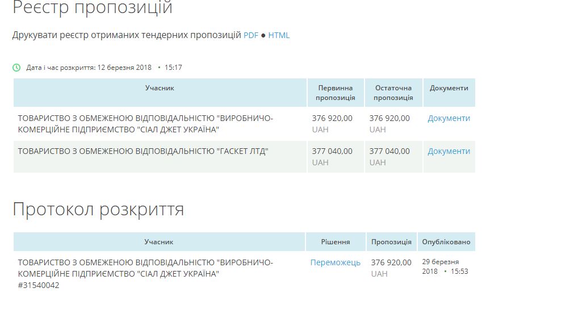Viewport: 574px width, 309px height.
Task: Select the Учасник header in the proposals table
Action: 160,88
